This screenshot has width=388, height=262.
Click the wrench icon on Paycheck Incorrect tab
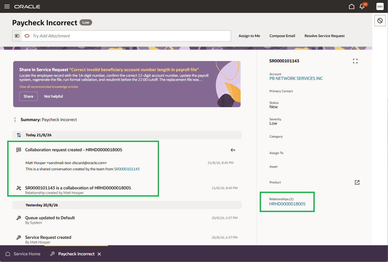pos(52,254)
